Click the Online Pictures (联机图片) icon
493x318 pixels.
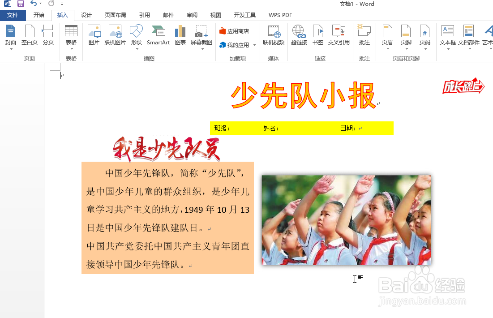[115, 31]
